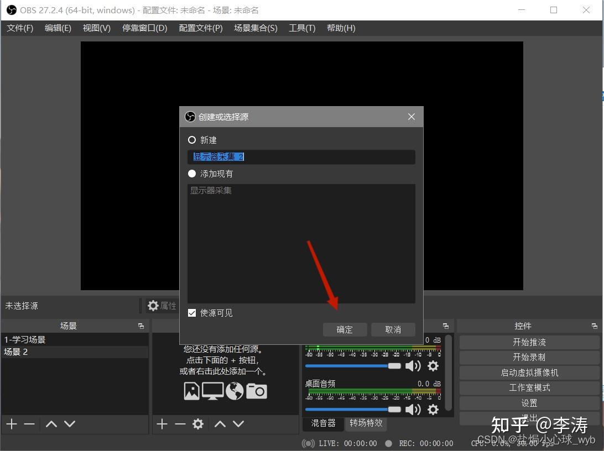The image size is (604, 451).
Task: Open upper mixer channel gear settings
Action: pos(433,366)
